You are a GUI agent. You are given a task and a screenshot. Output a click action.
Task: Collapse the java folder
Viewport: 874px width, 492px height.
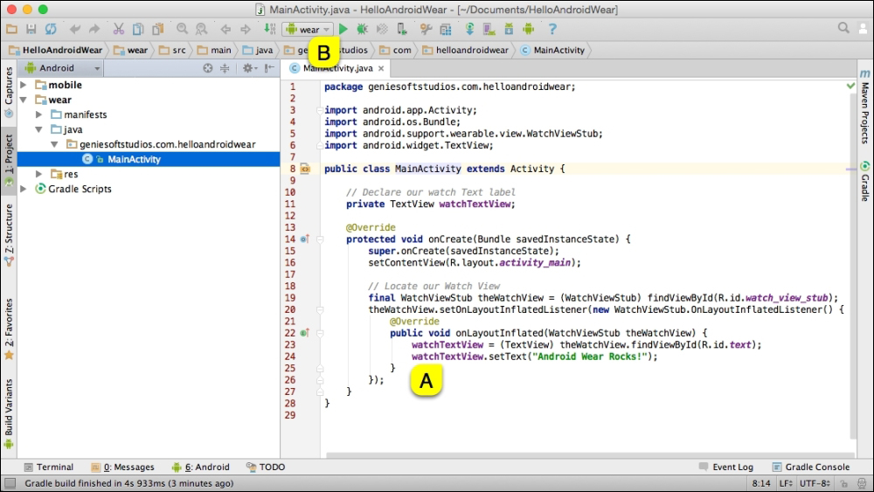pos(39,129)
